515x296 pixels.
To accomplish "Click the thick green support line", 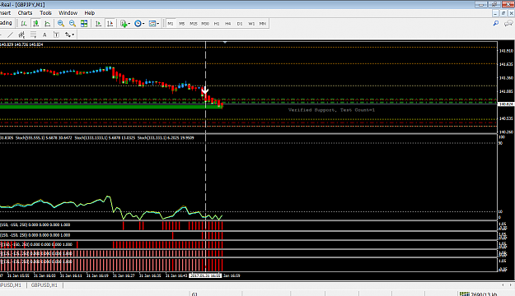I will point(110,107).
